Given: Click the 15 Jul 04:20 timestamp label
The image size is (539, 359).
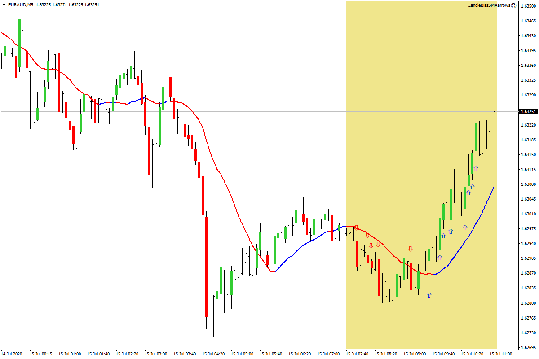Looking at the screenshot, I should [212, 354].
